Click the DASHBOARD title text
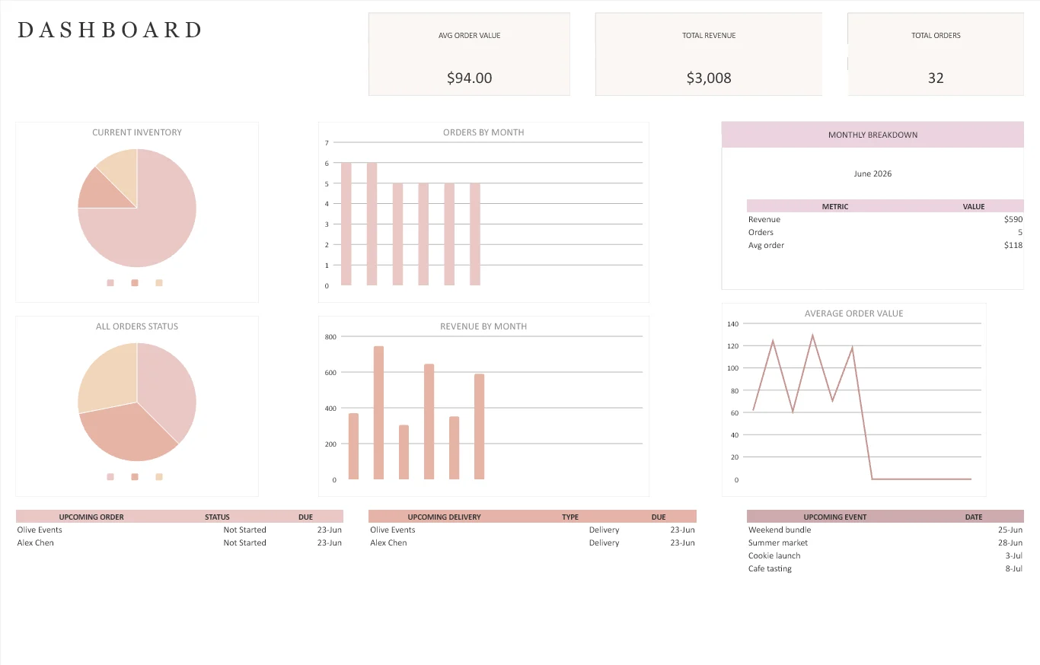Viewport: 1040px width, 665px height. point(110,30)
